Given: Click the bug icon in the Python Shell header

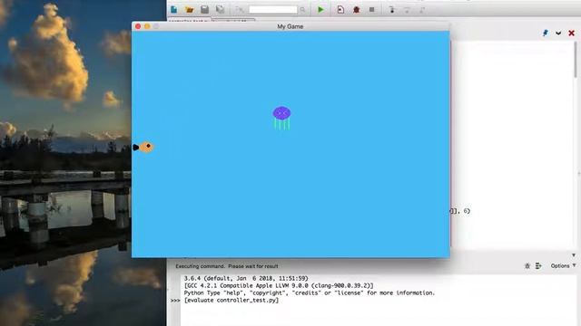Looking at the screenshot, I should pos(527,265).
